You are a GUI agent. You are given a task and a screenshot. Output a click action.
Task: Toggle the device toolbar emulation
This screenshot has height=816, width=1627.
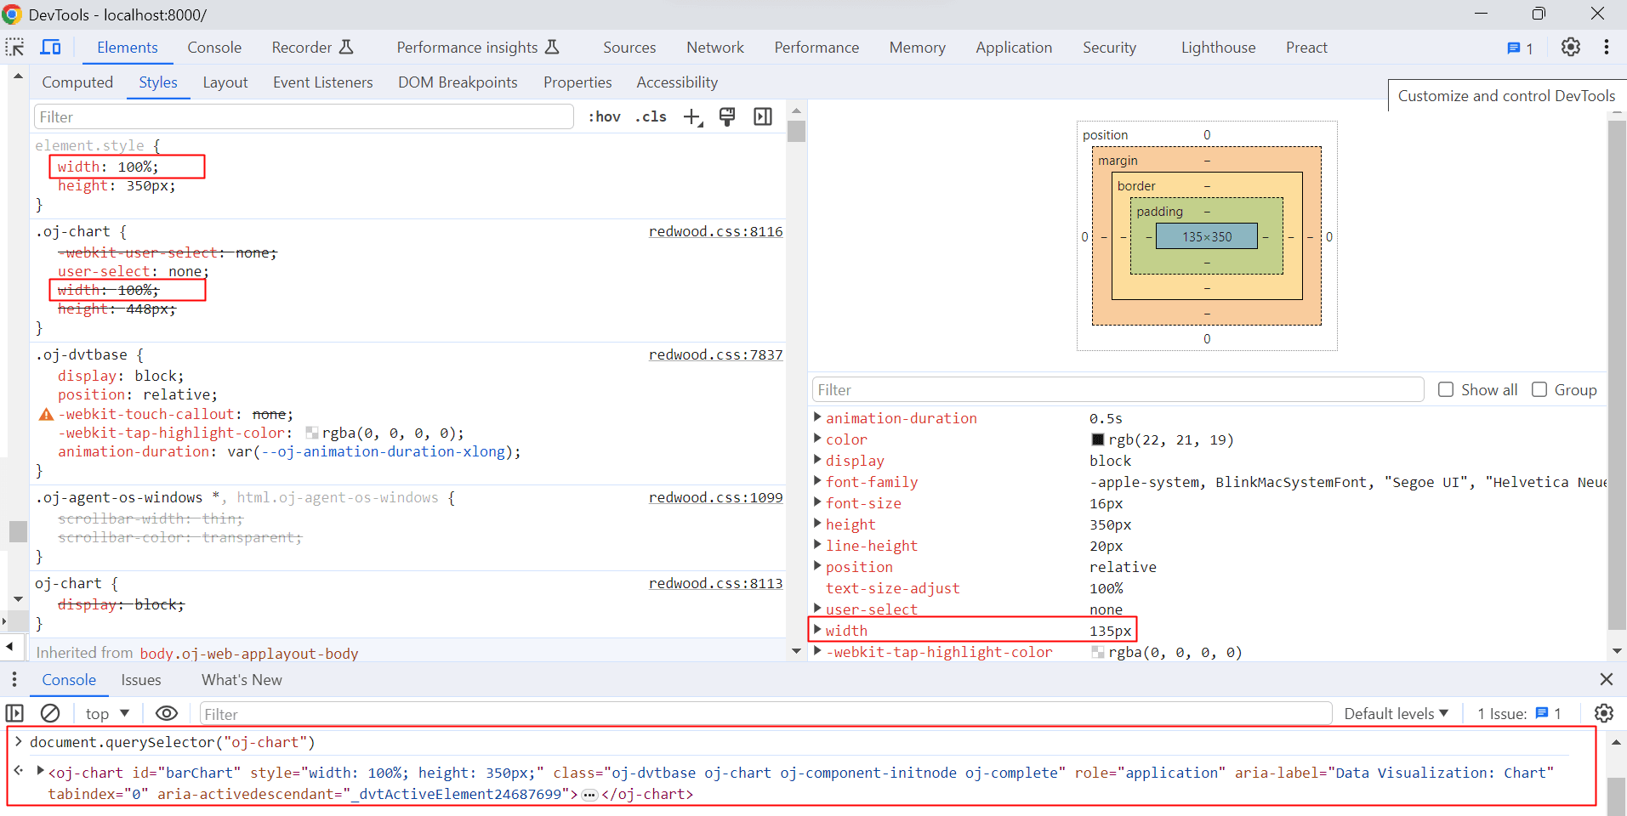point(51,47)
